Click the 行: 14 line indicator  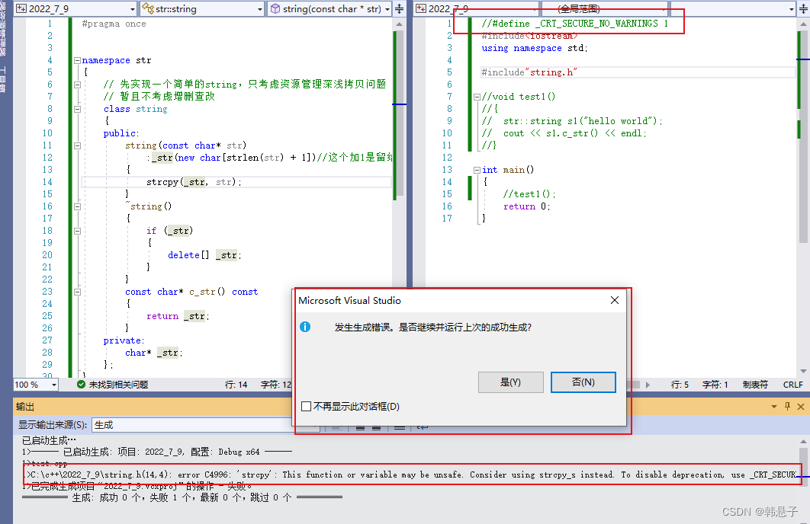236,385
